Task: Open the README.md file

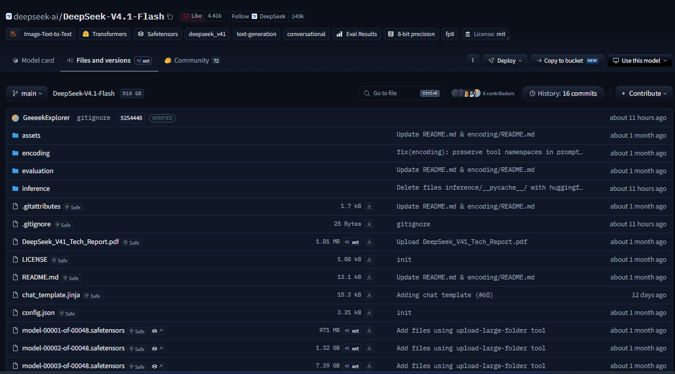Action: pyautogui.click(x=40, y=277)
